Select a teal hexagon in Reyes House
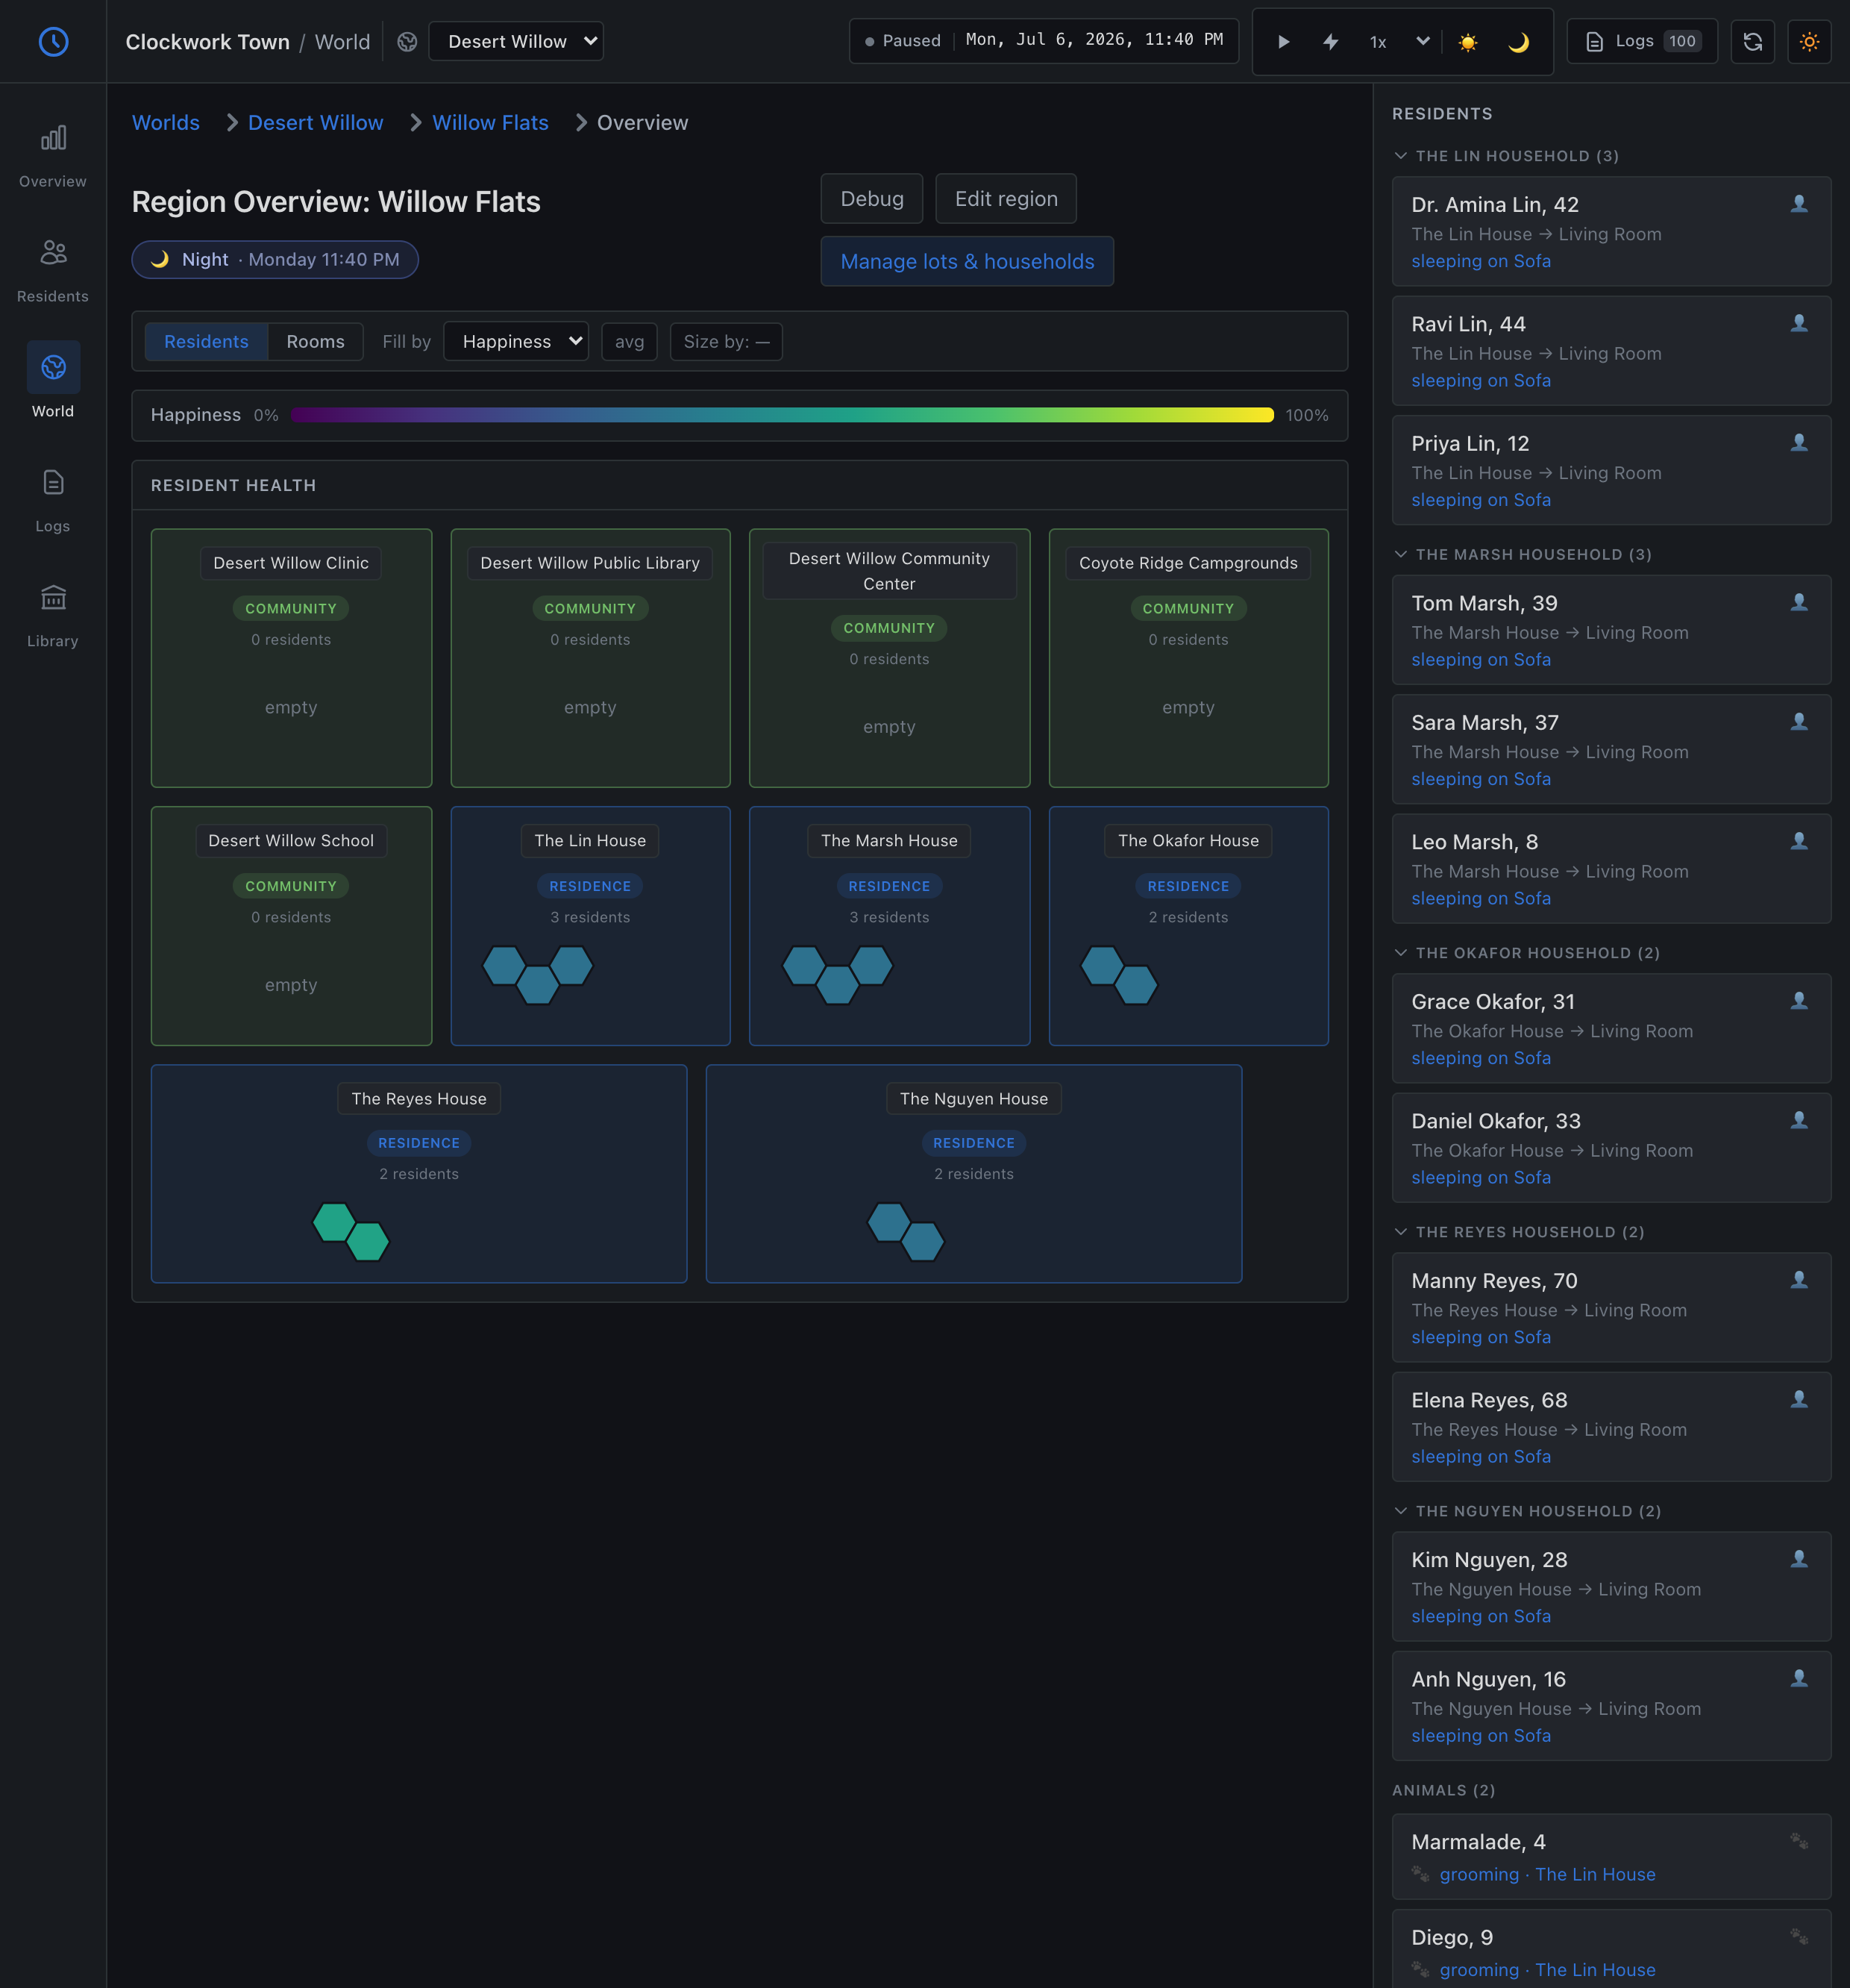The image size is (1850, 1988). click(333, 1222)
